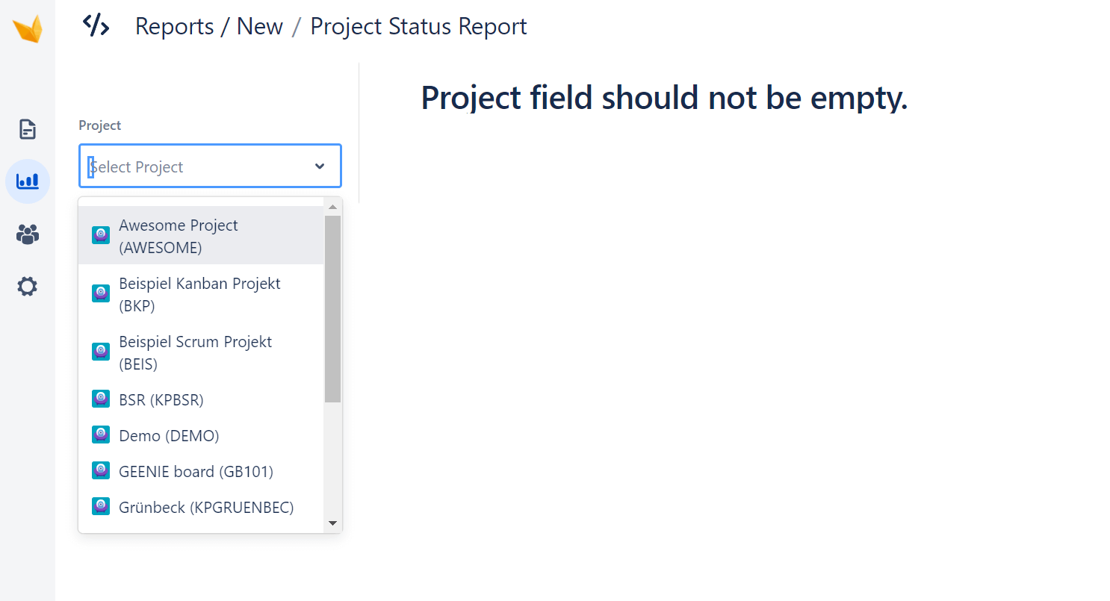The height and width of the screenshot is (601, 1110).
Task: Go to Reports breadcrumb link
Action: (x=175, y=26)
